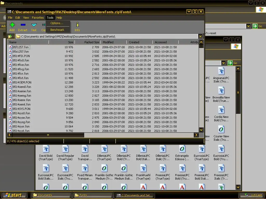Open the Edit menu
This screenshot has height=199, width=266.
pos(18,18)
